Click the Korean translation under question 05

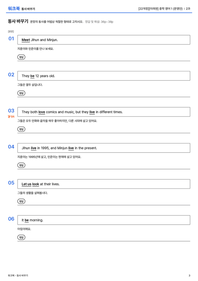(32, 193)
